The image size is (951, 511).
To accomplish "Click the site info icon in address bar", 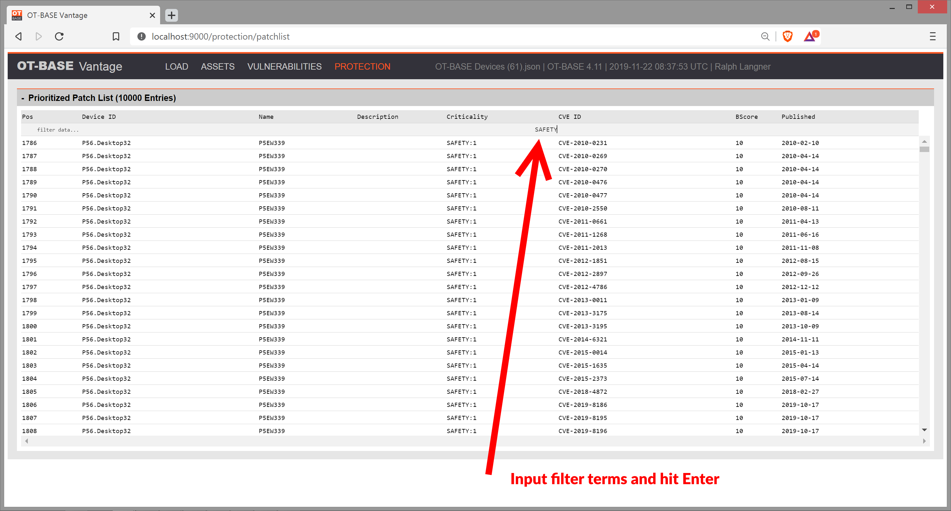I will pyautogui.click(x=141, y=36).
